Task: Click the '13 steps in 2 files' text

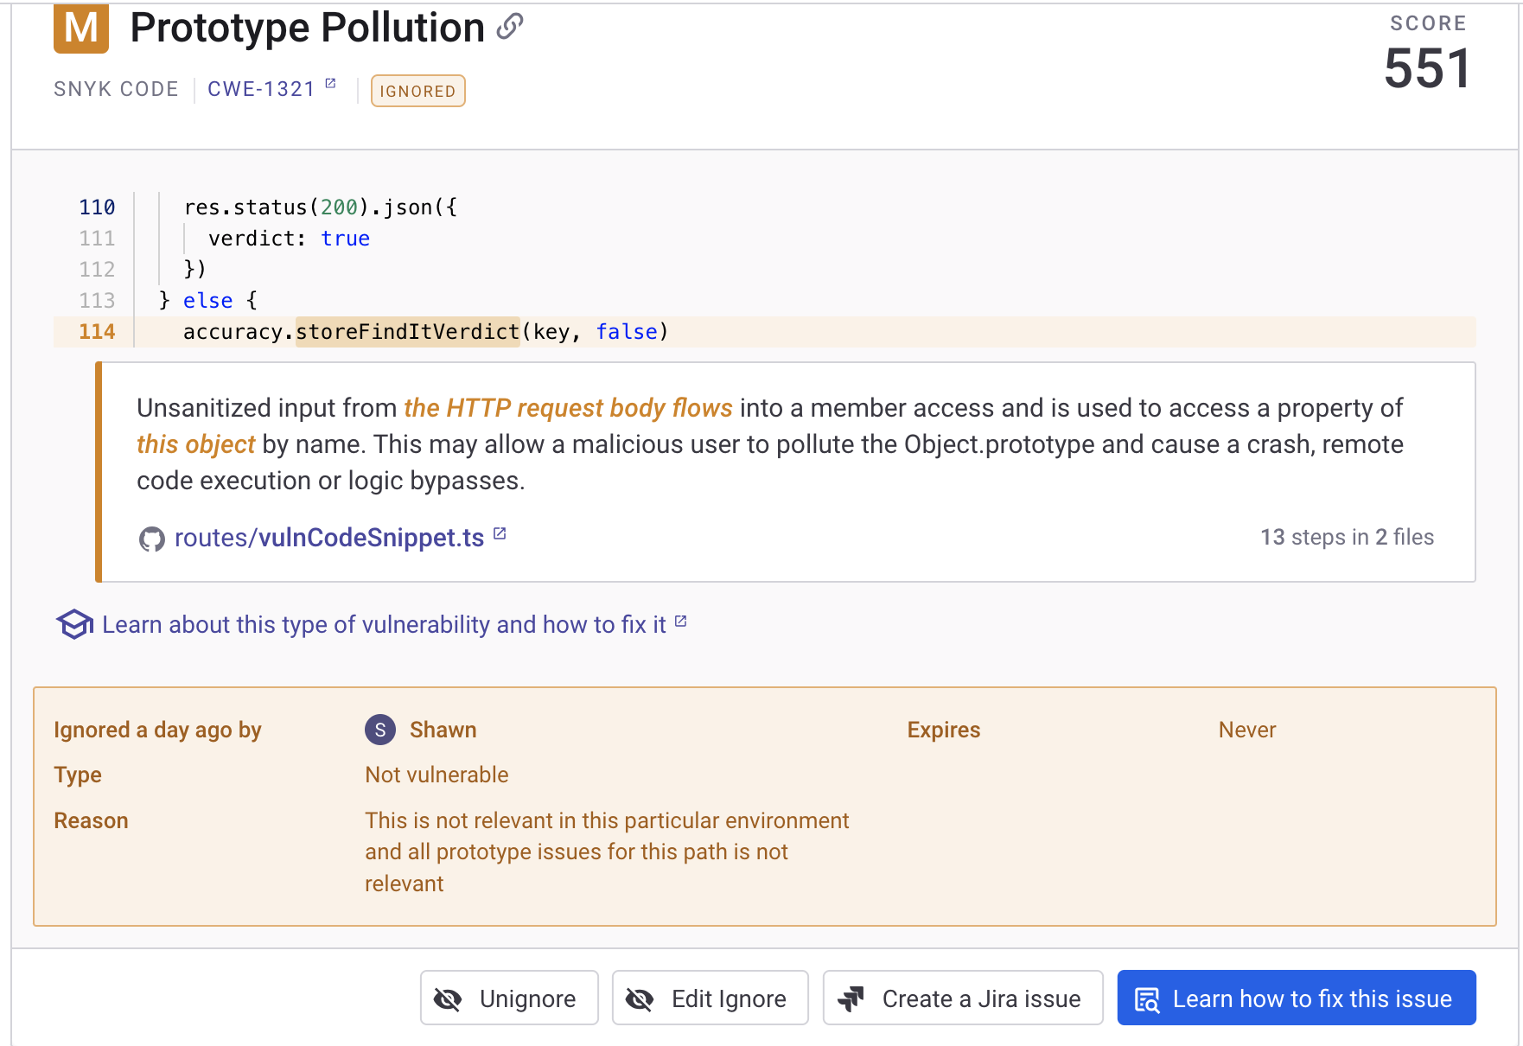Action: [x=1347, y=537]
